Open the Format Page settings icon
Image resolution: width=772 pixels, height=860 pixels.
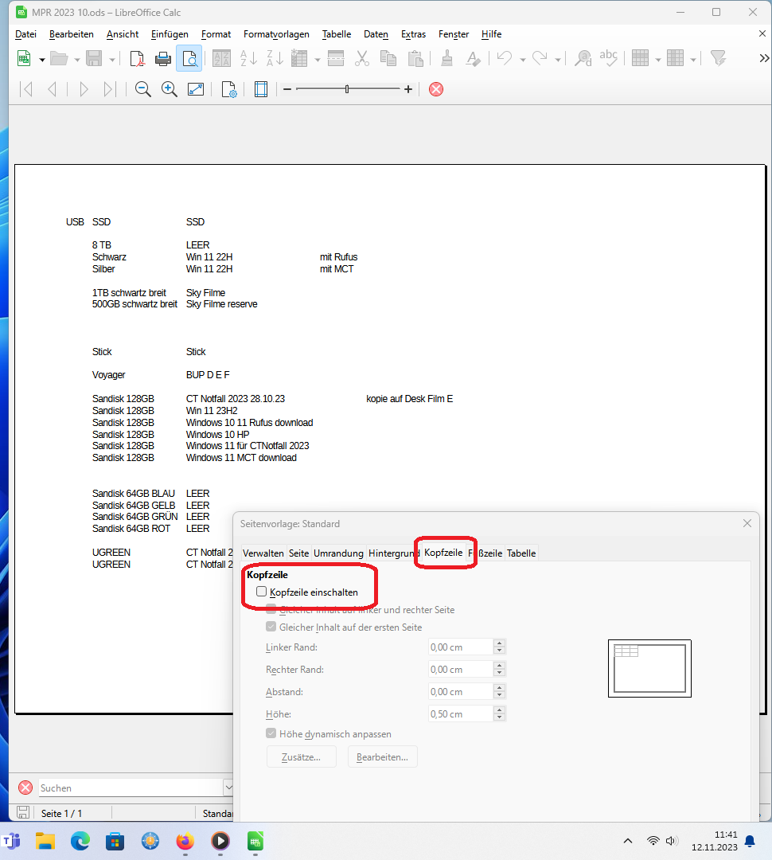point(229,89)
